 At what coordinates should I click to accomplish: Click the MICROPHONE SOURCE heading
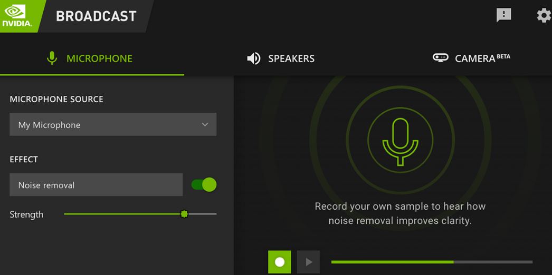click(56, 100)
